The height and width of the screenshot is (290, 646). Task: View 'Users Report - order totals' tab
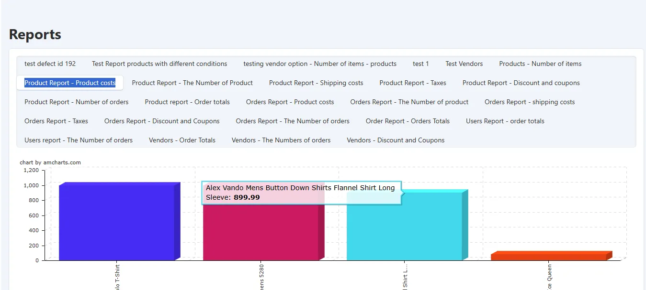click(x=505, y=121)
